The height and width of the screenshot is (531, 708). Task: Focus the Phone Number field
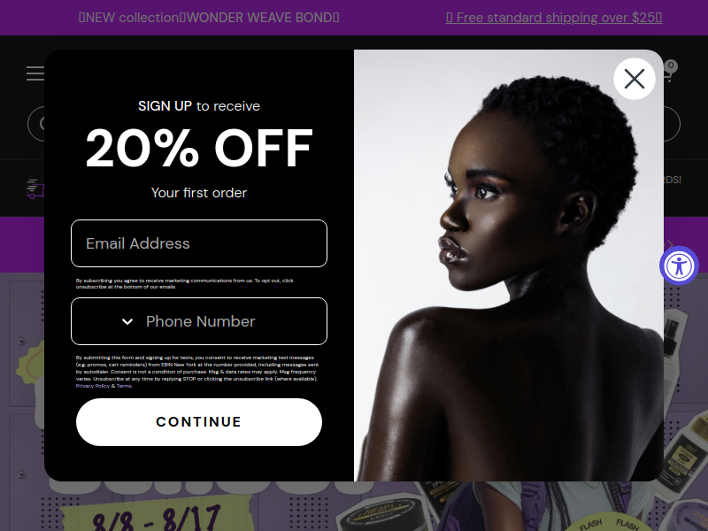(x=199, y=321)
